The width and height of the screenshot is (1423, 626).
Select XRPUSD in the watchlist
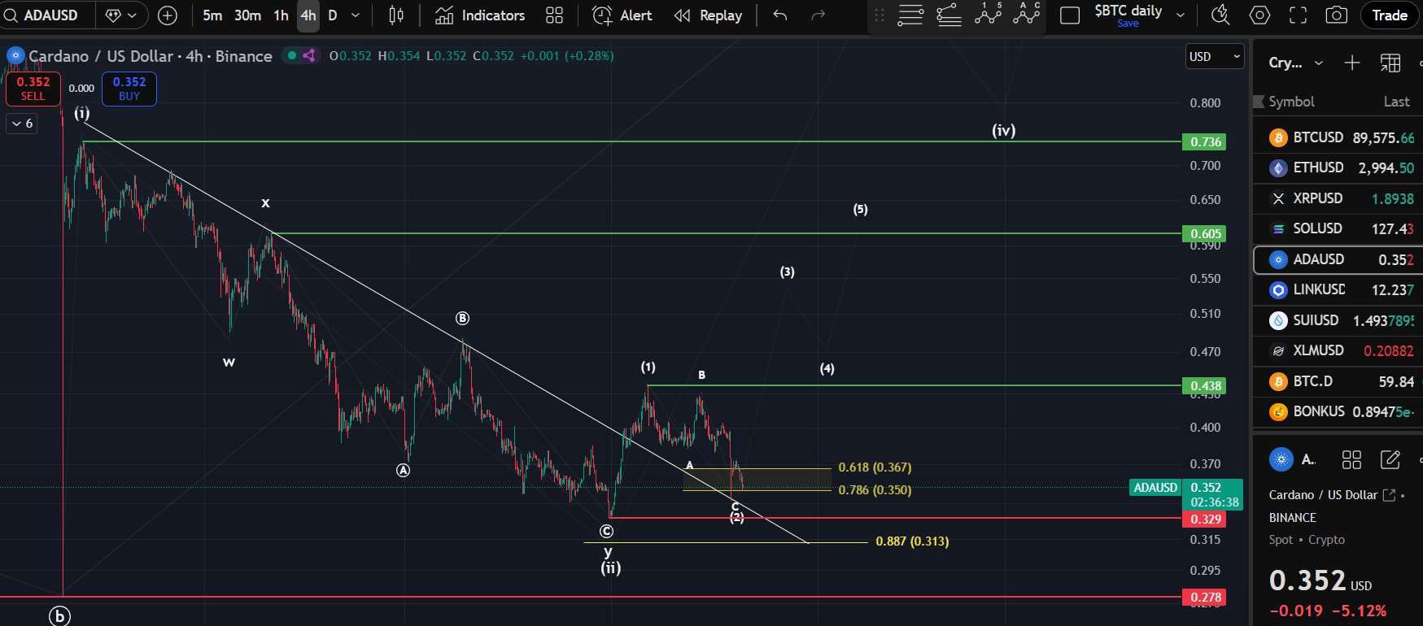1338,198
